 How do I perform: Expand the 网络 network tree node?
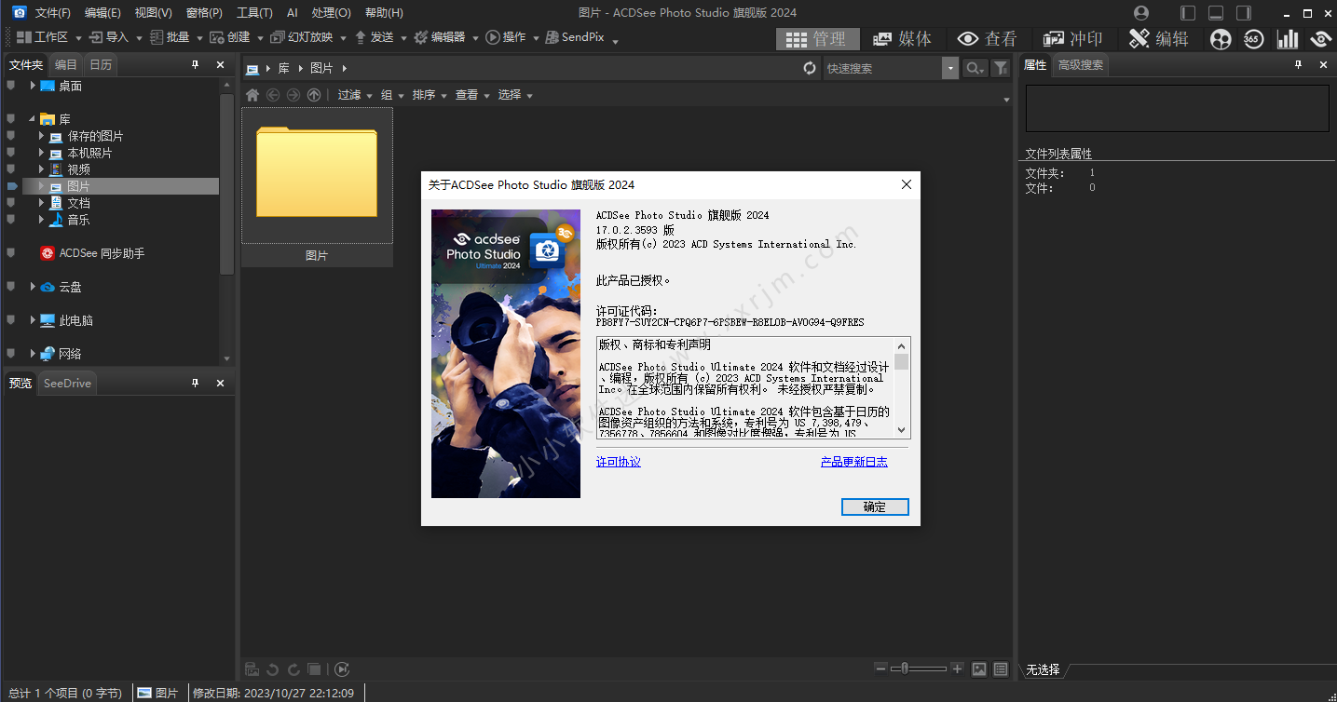pos(33,354)
